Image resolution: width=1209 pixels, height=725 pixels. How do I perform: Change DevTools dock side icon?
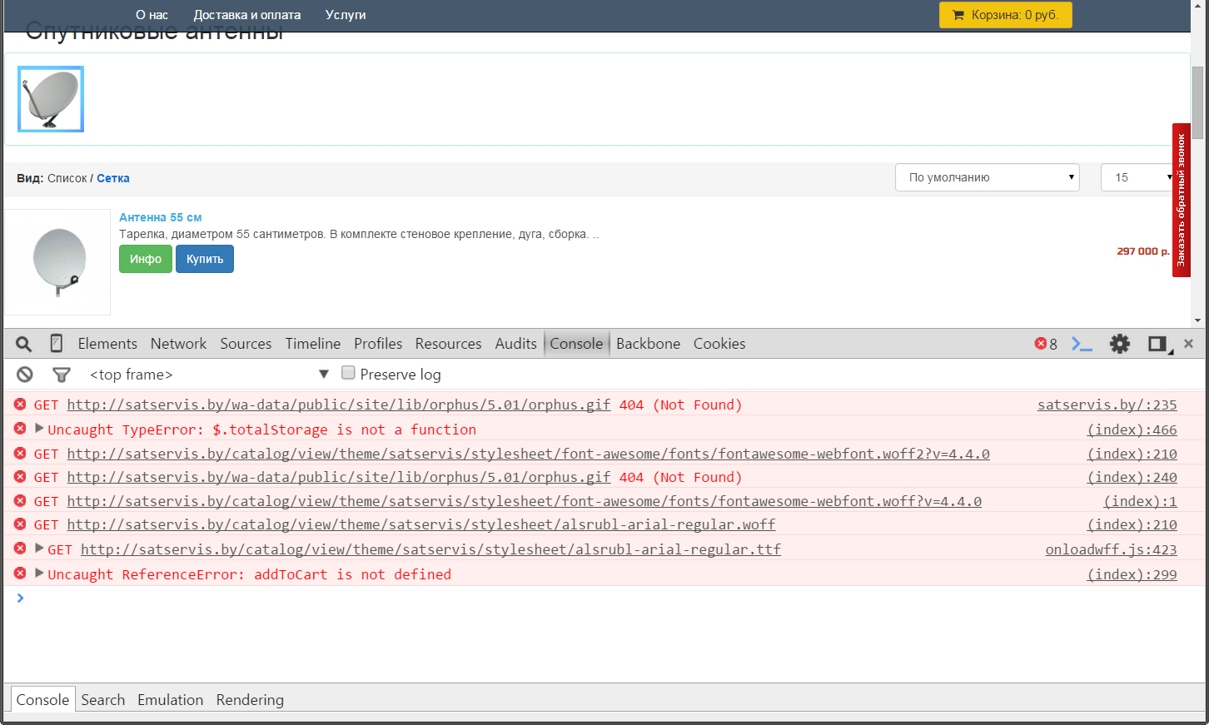click(1158, 344)
